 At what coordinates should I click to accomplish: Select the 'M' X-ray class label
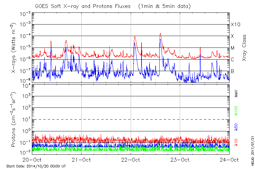pyautogui.click(x=233, y=48)
